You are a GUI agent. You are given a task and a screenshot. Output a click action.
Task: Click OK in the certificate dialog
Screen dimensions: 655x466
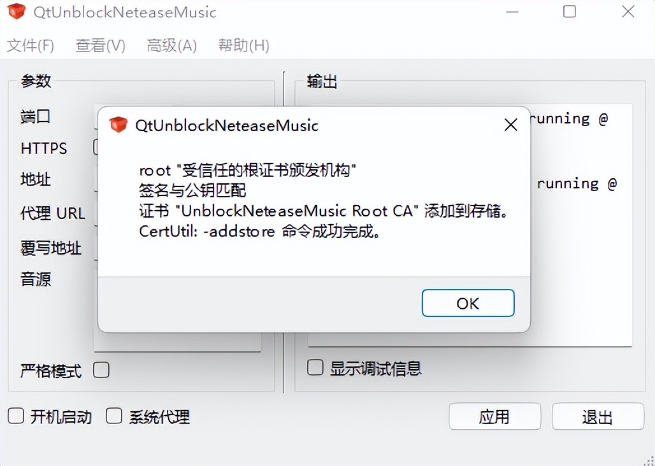468,303
